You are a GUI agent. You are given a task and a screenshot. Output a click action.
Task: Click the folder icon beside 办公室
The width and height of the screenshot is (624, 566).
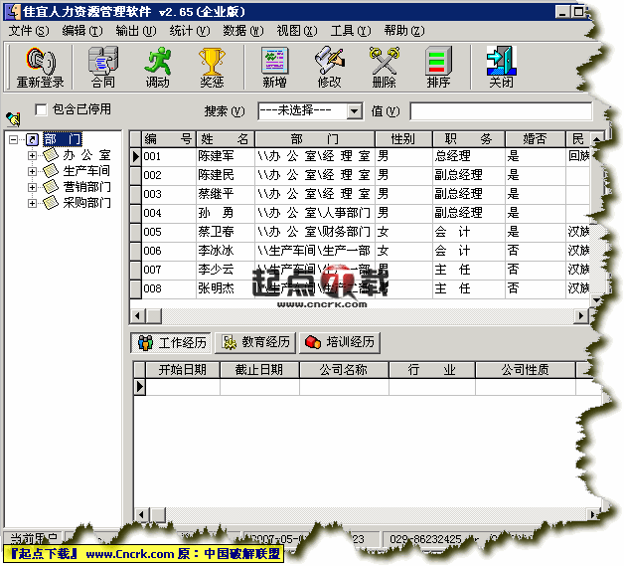pyautogui.click(x=51, y=155)
